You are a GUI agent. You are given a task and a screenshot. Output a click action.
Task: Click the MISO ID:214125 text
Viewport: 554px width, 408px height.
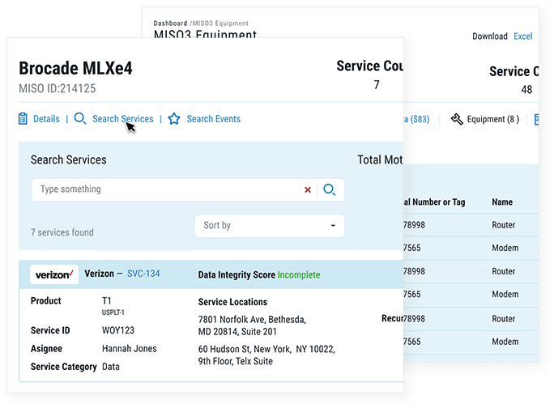pos(58,88)
